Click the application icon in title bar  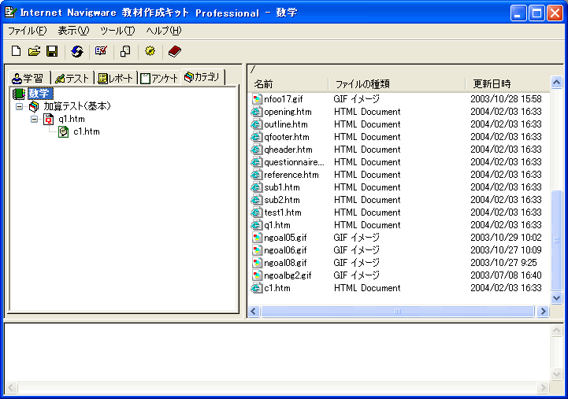pyautogui.click(x=11, y=13)
